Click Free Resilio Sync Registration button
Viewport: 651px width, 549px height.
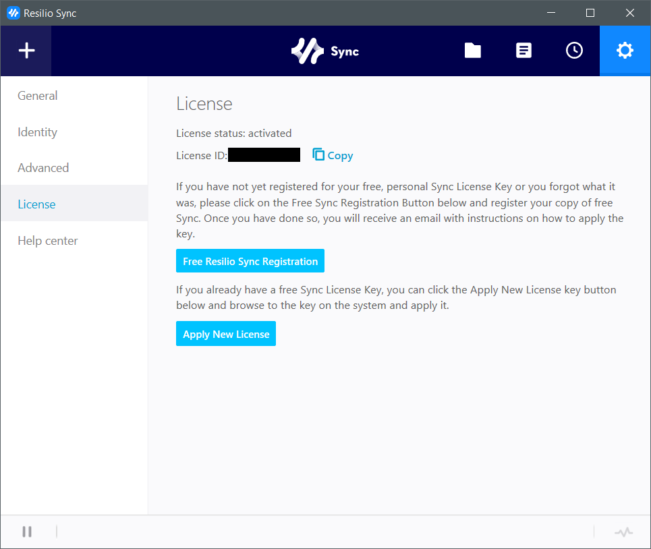(x=250, y=261)
